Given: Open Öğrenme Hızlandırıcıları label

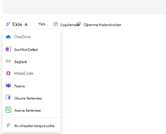Looking at the screenshot, I should click(x=102, y=25).
